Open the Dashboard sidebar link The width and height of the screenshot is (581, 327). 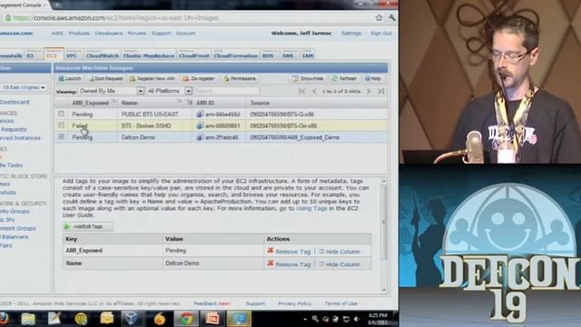[x=15, y=102]
